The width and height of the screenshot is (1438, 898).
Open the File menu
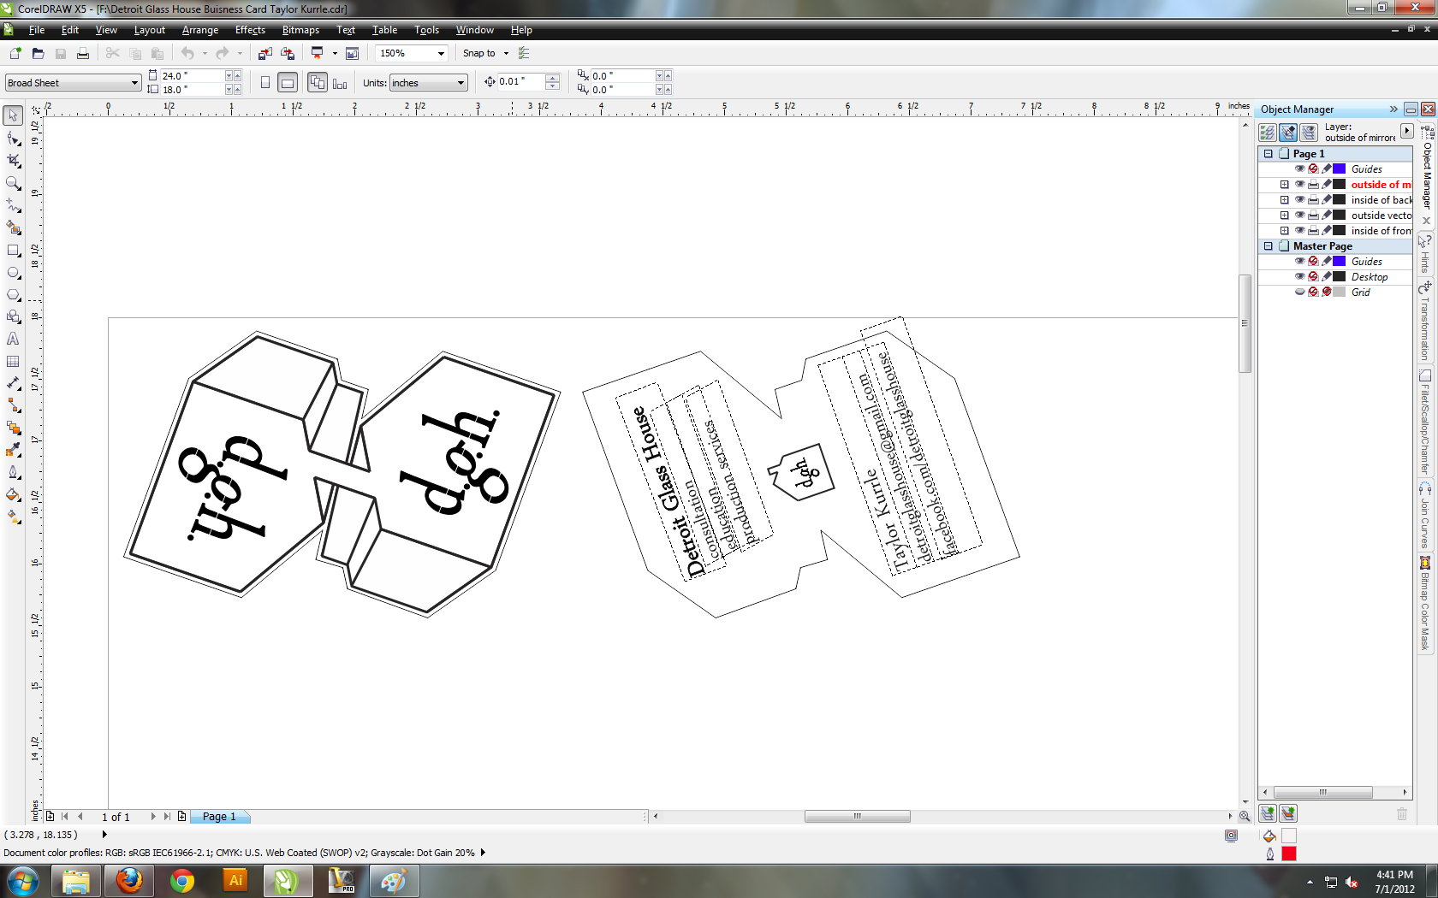click(37, 30)
